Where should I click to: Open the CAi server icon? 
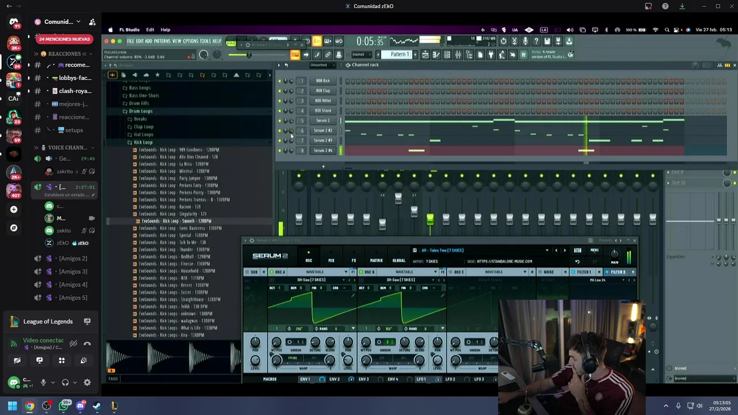(x=14, y=99)
